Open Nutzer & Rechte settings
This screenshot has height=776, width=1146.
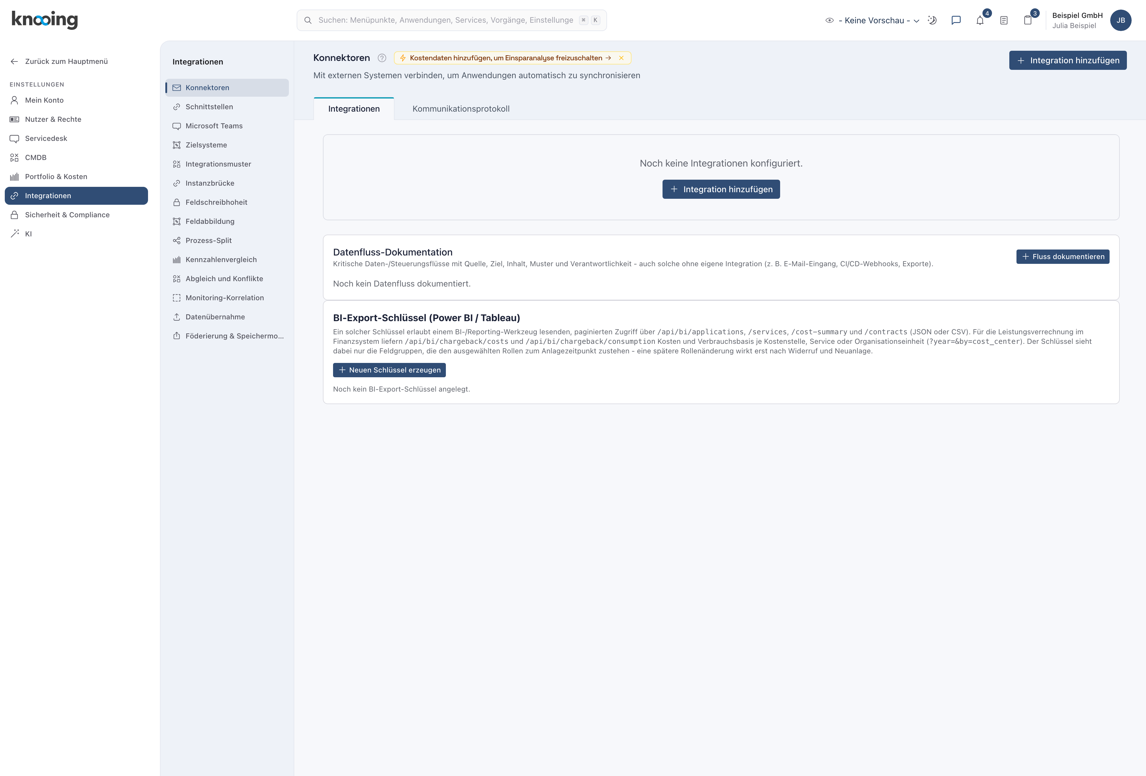point(76,119)
